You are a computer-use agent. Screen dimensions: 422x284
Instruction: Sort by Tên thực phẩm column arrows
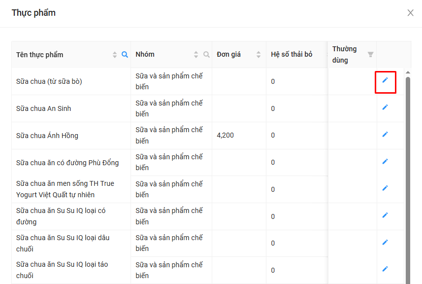tap(115, 55)
